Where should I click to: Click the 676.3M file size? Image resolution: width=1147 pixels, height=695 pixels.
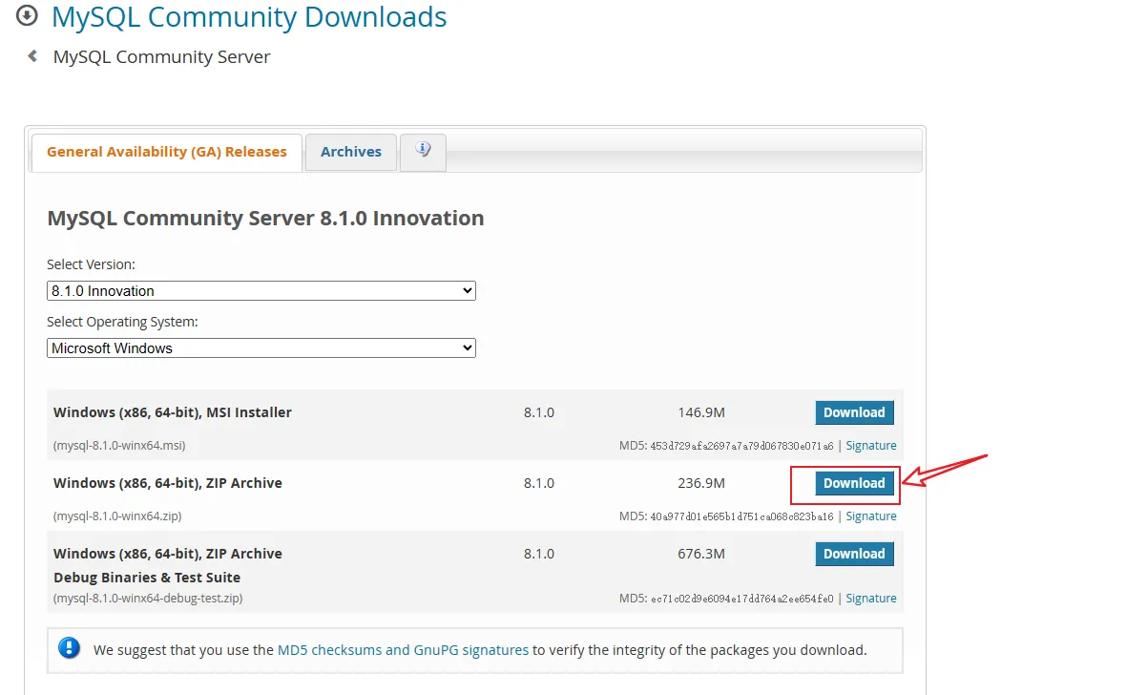click(701, 554)
